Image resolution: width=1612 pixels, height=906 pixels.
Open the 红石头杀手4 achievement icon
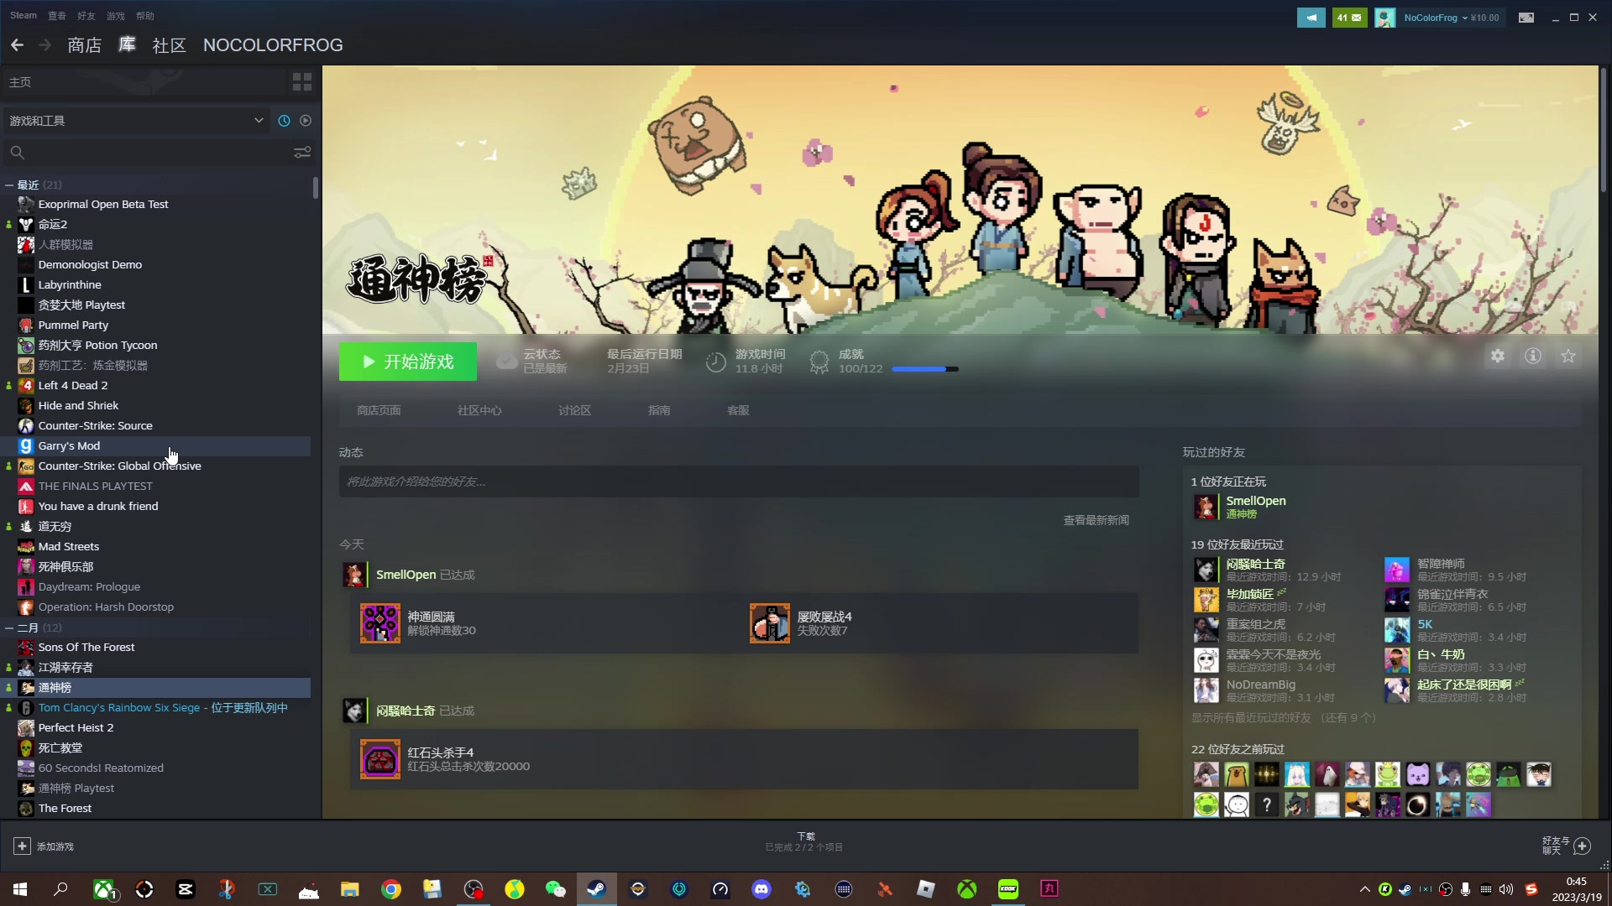click(380, 759)
